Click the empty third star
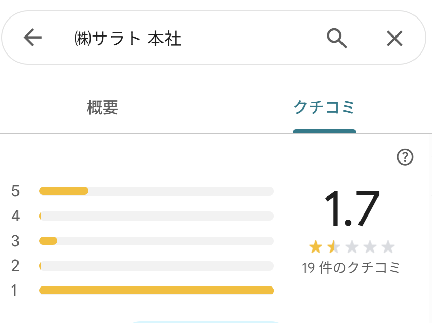The height and width of the screenshot is (323, 432). (x=352, y=247)
